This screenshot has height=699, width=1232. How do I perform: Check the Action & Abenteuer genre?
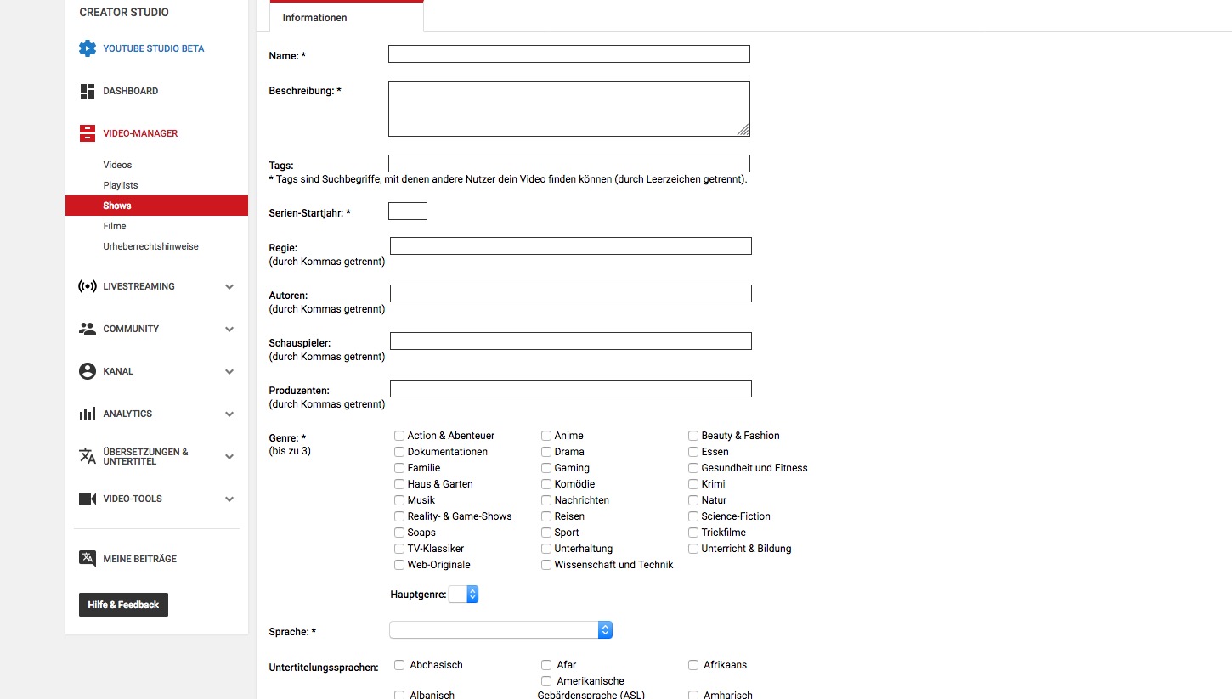click(x=399, y=436)
